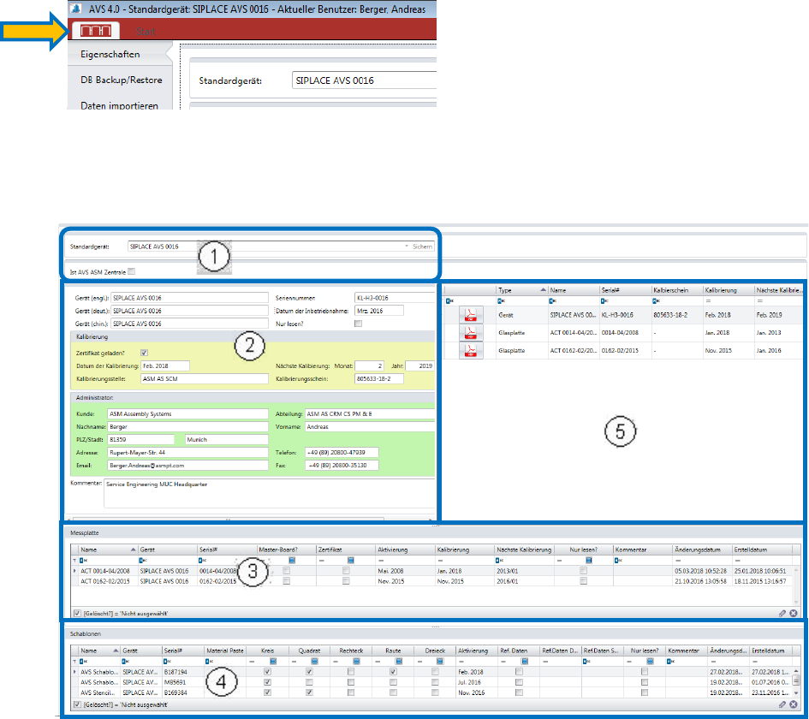Screen dimensions: 809x719
Task: Toggle the Nur lesen? checkbox in device form
Action: point(358,324)
